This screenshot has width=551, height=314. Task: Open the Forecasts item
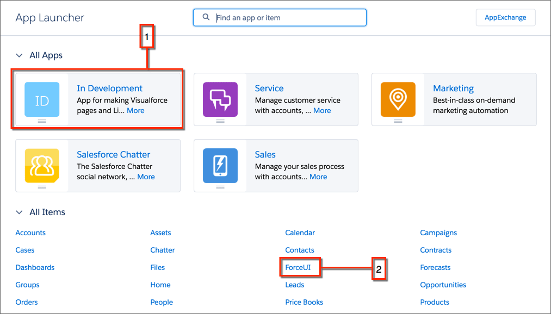[435, 267]
